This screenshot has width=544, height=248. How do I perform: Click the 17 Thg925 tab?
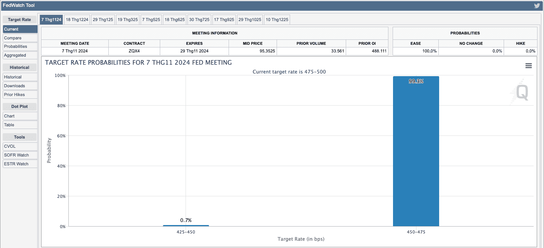(x=224, y=20)
